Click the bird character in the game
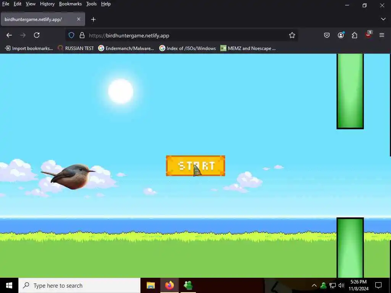This screenshot has width=391, height=293. point(69,176)
